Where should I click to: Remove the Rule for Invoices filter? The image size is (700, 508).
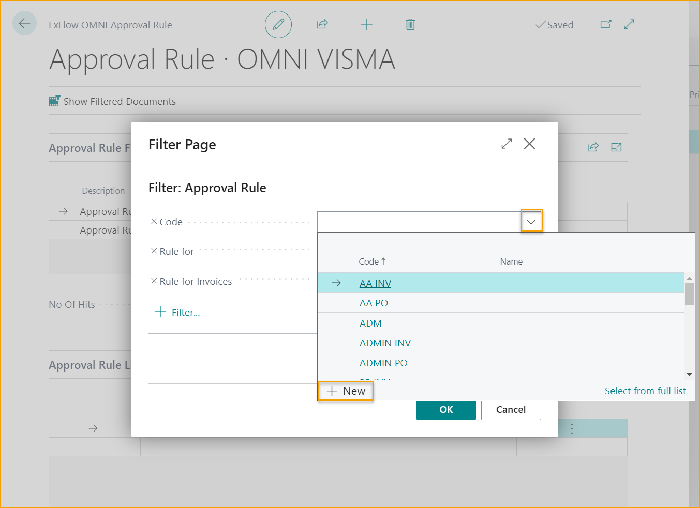click(x=153, y=281)
